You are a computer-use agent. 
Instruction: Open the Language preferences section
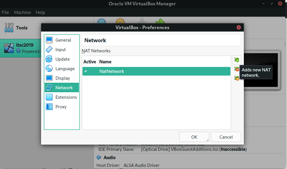(x=62, y=69)
